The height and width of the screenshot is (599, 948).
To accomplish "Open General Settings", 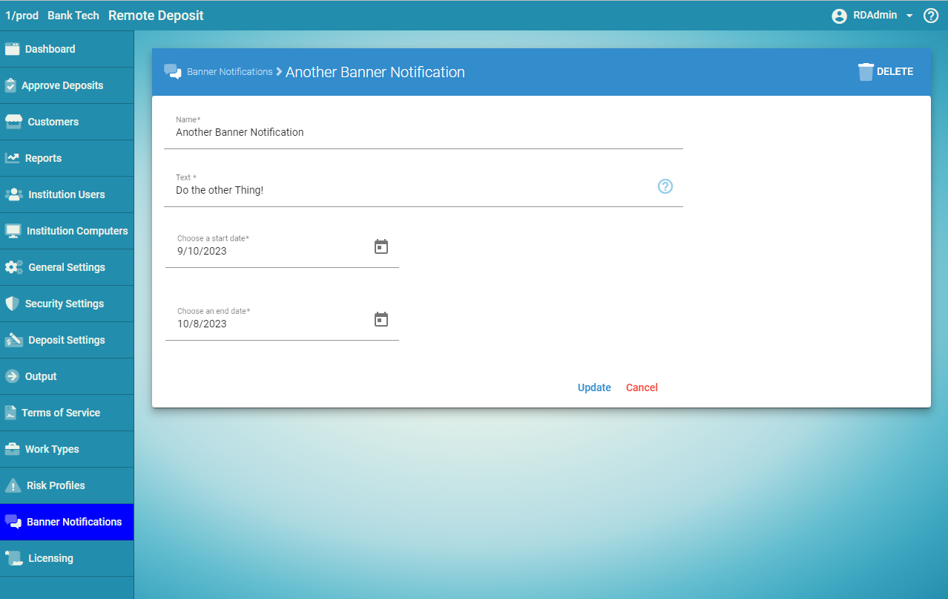I will pos(67,267).
